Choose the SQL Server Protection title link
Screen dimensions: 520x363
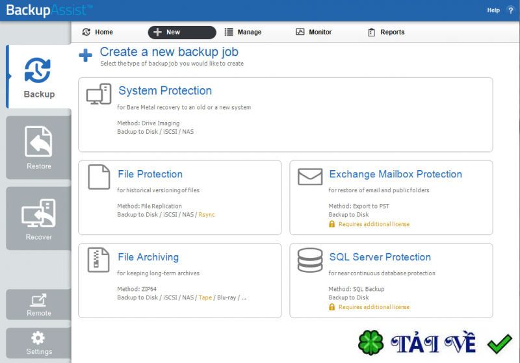click(x=380, y=257)
